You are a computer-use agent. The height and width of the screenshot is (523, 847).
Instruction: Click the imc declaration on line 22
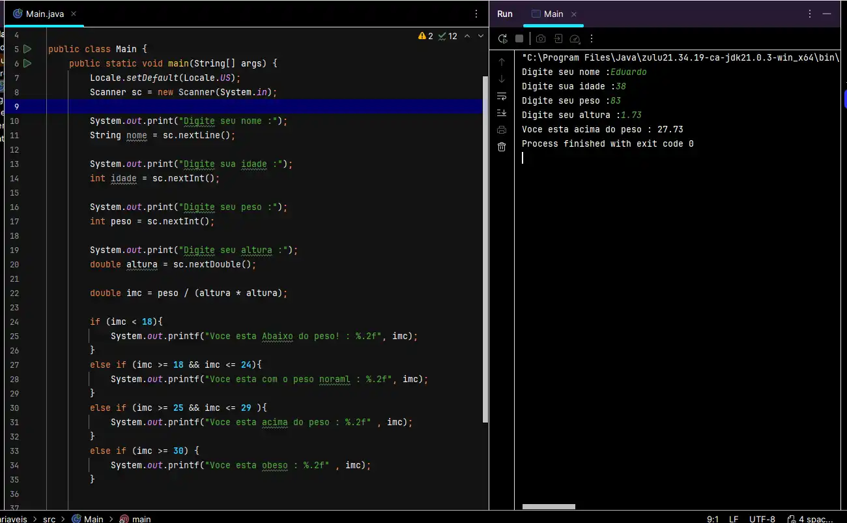134,293
